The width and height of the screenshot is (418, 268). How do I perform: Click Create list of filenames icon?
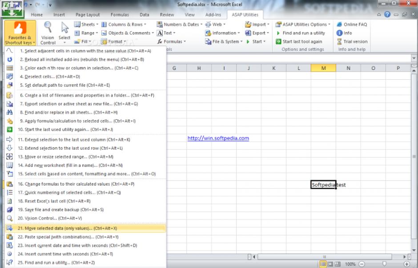tap(10, 95)
